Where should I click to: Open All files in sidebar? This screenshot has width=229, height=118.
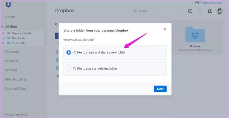point(11,27)
